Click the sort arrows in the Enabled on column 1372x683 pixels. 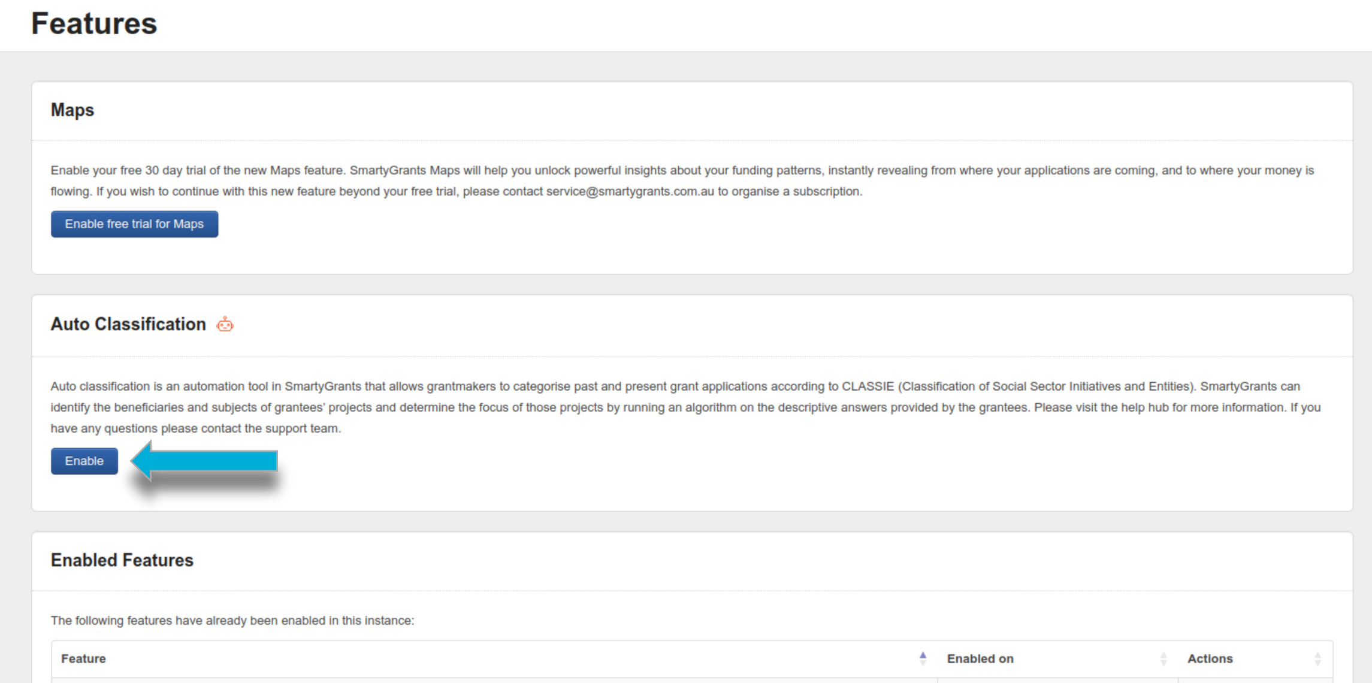pos(1163,659)
